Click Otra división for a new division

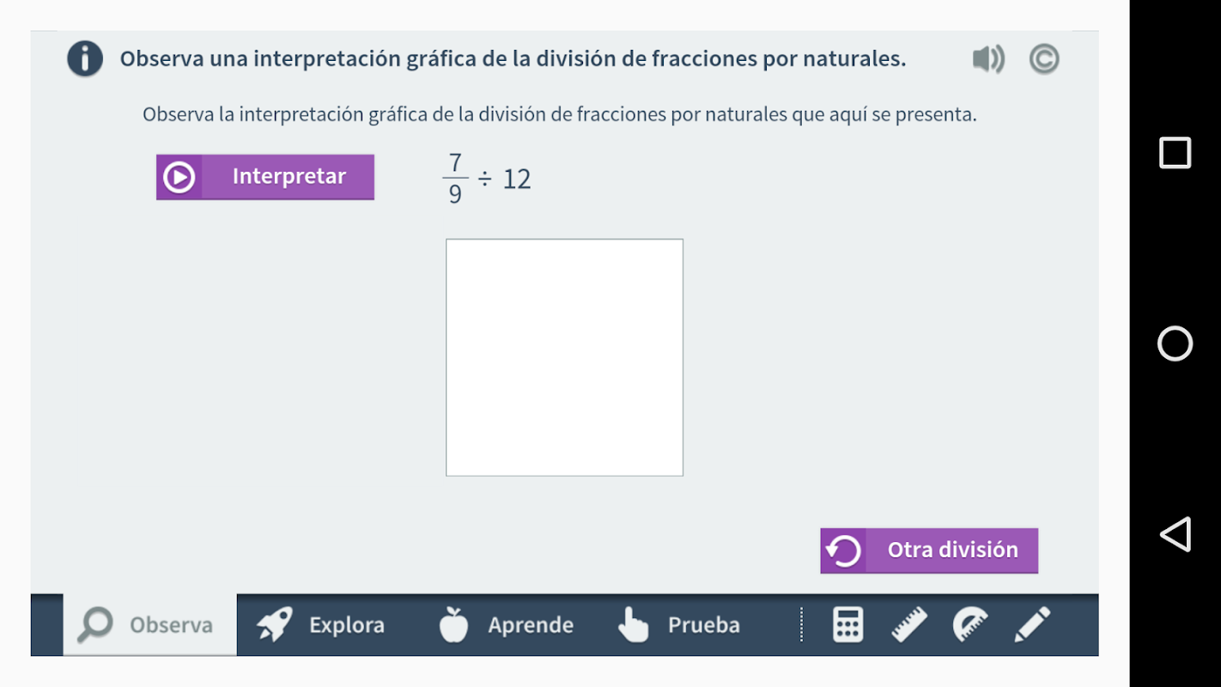(x=951, y=550)
